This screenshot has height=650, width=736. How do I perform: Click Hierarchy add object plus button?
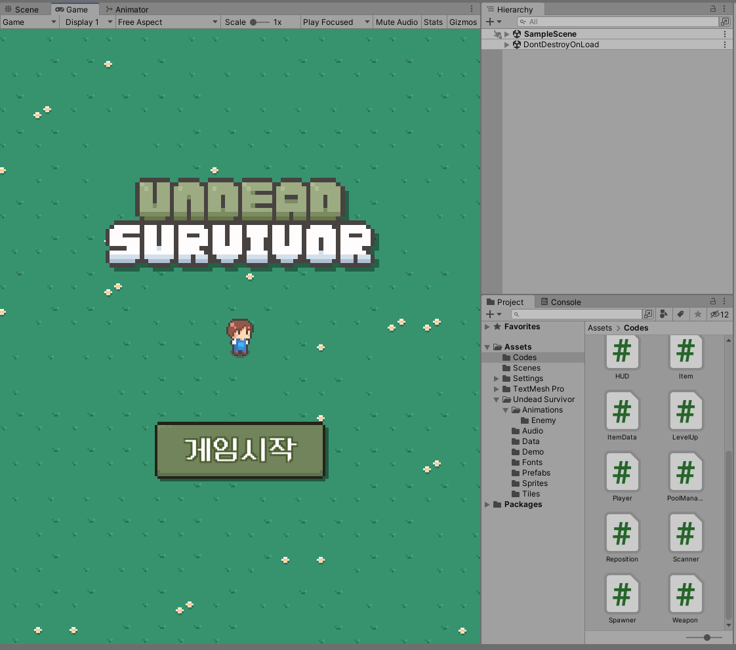click(x=493, y=22)
